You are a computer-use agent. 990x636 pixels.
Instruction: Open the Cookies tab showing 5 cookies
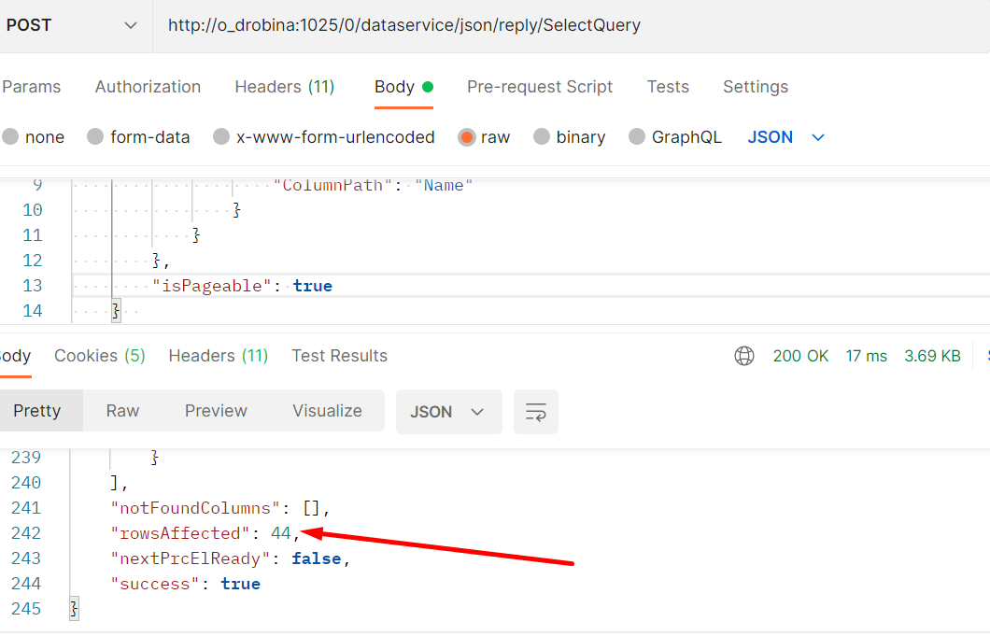(x=99, y=355)
